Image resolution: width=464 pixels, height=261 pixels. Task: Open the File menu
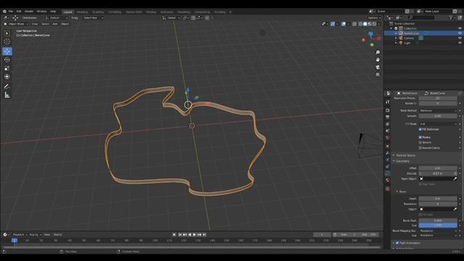coord(11,12)
